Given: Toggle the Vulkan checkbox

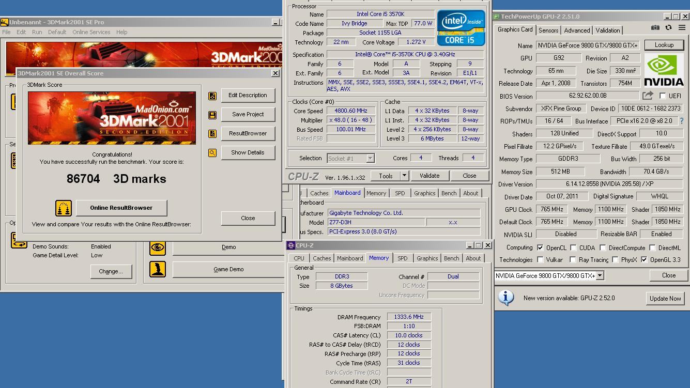Looking at the screenshot, I should tap(540, 260).
